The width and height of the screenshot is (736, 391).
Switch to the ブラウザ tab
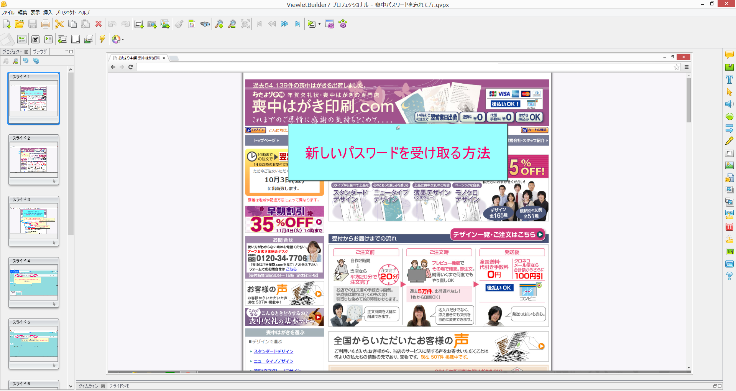(x=40, y=51)
